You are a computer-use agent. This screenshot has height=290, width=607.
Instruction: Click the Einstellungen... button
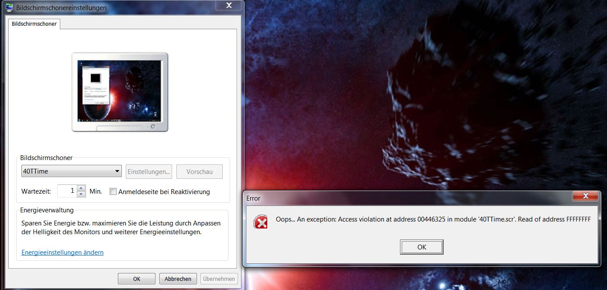click(149, 171)
